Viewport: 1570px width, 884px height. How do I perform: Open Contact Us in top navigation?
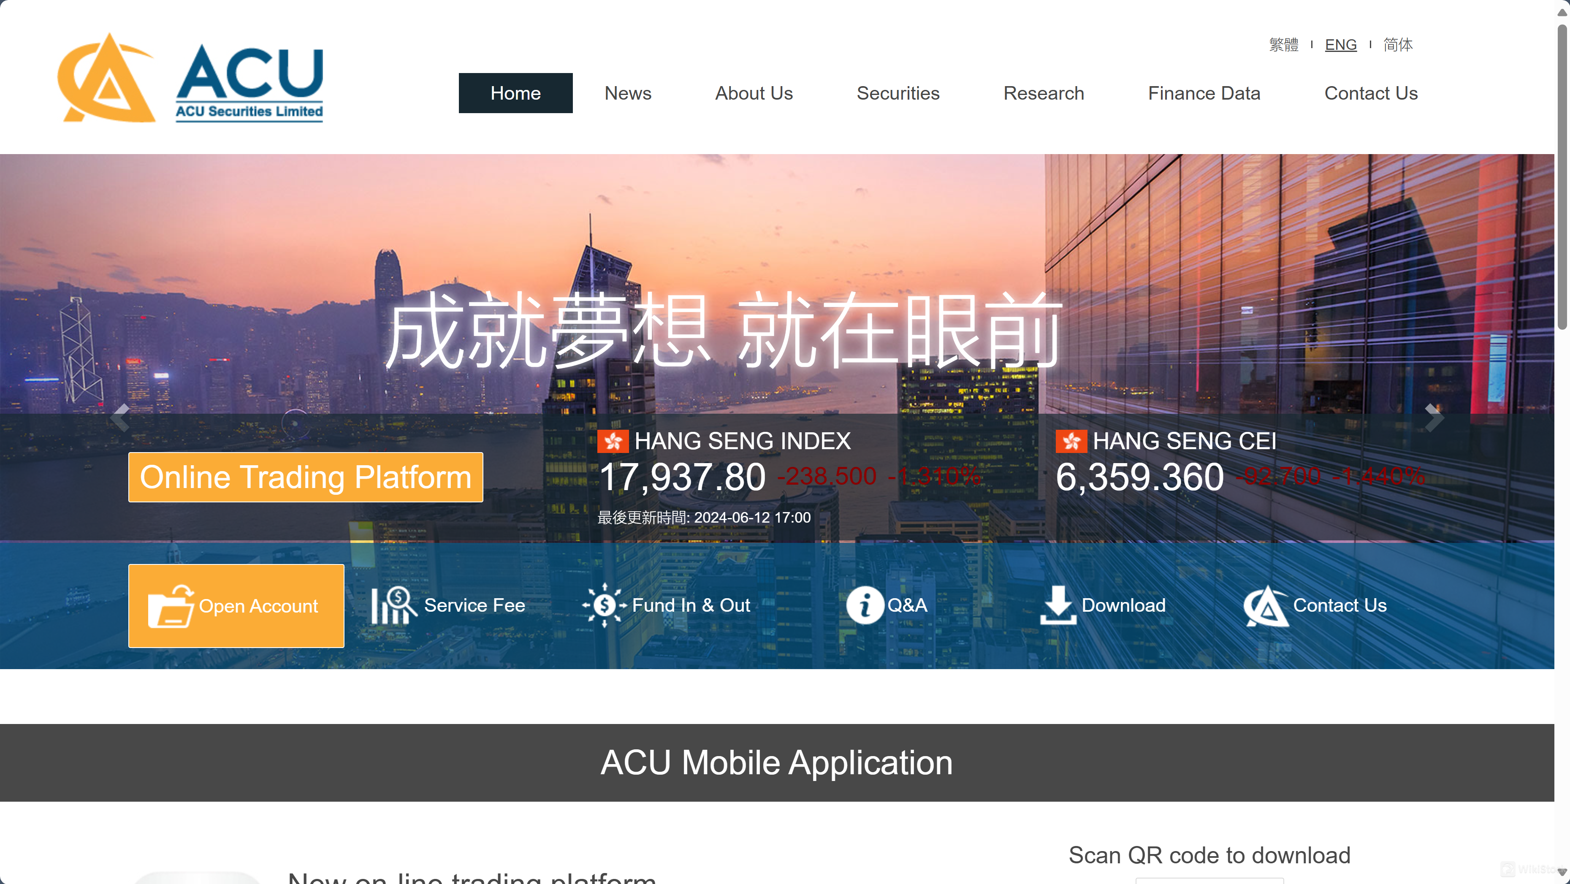point(1371,93)
